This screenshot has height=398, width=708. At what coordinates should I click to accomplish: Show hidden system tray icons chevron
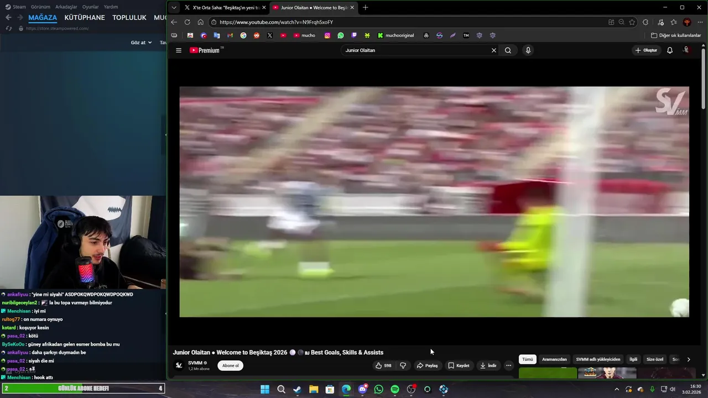tap(617, 389)
